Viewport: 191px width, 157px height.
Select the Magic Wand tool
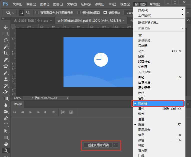tap(5, 47)
